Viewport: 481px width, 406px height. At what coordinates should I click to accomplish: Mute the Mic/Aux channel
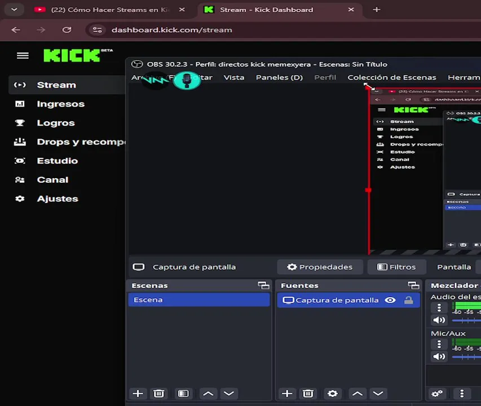point(439,356)
